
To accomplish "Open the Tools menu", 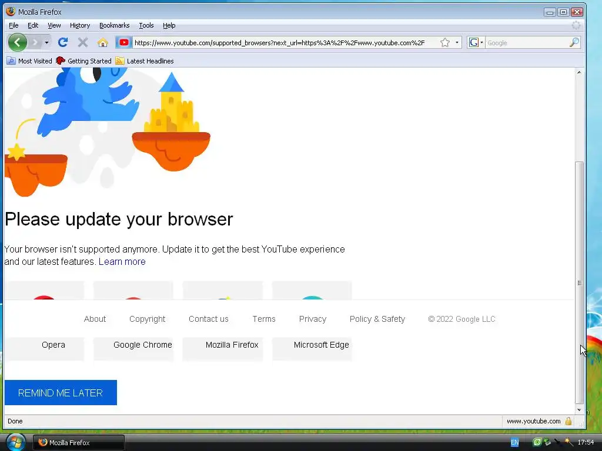I will pos(146,25).
